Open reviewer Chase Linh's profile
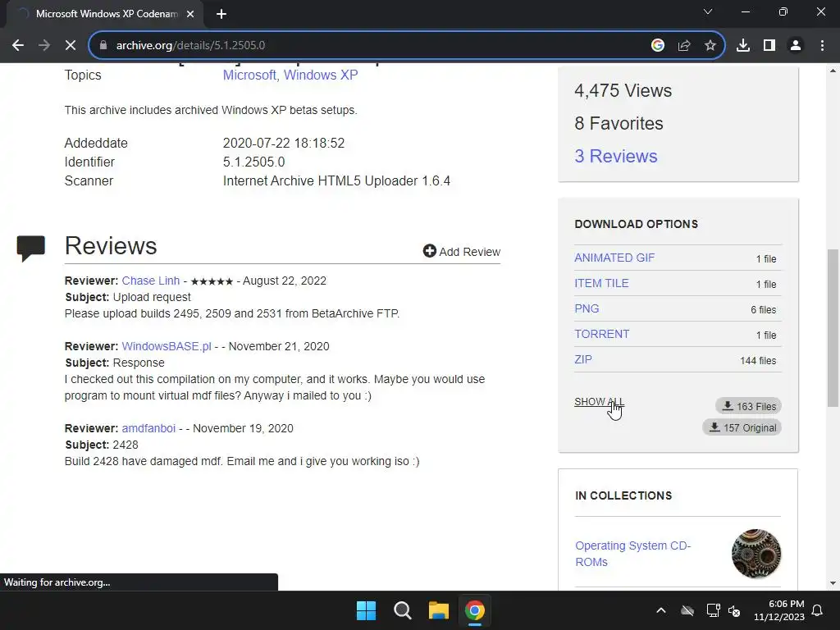 (151, 281)
